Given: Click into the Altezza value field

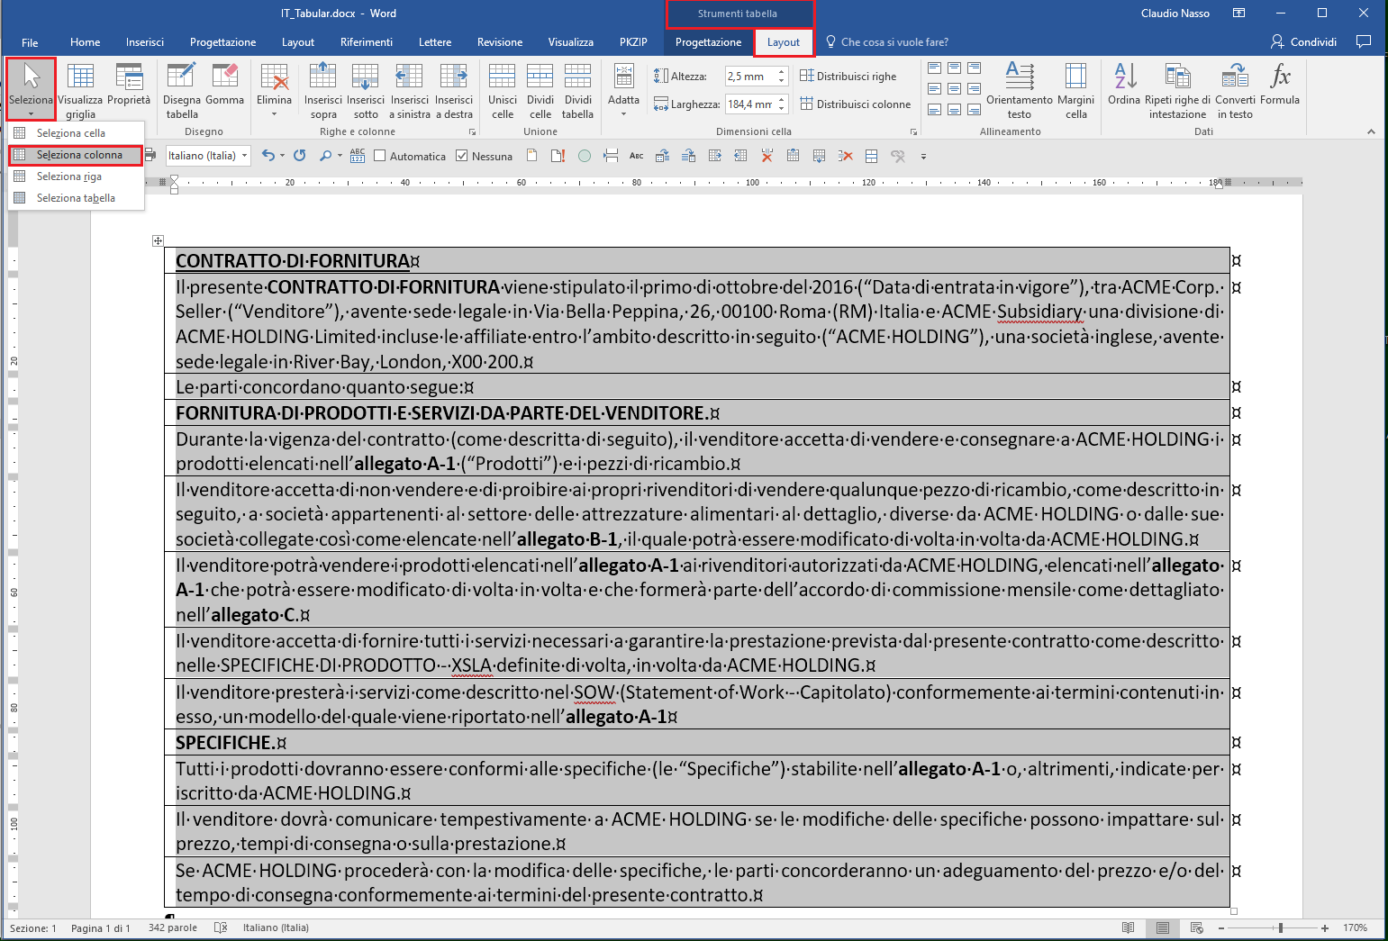Looking at the screenshot, I should pyautogui.click(x=750, y=77).
